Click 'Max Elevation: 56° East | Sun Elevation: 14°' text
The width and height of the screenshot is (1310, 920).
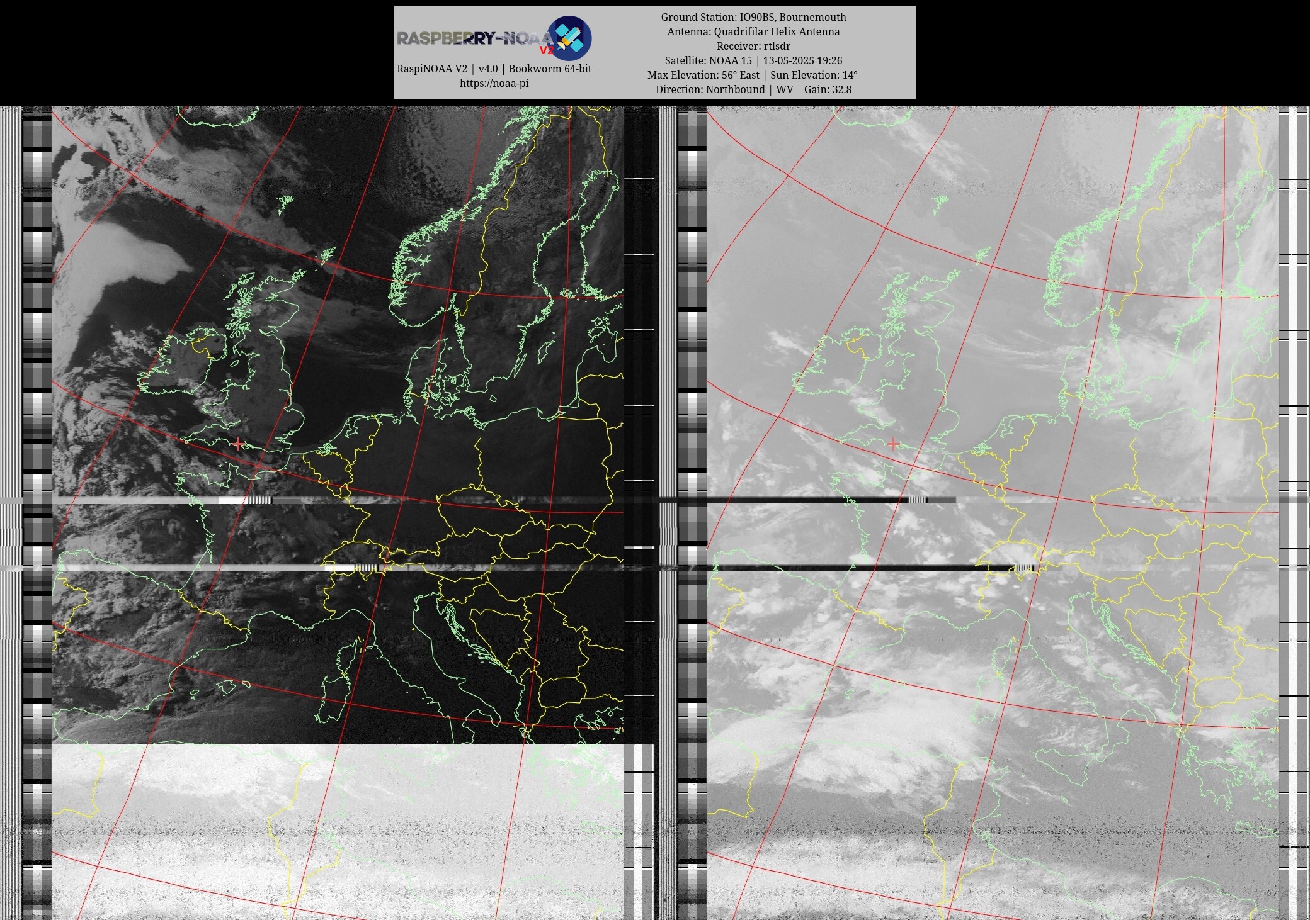coord(753,75)
